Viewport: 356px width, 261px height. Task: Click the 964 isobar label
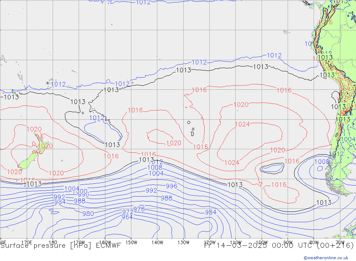(127, 217)
